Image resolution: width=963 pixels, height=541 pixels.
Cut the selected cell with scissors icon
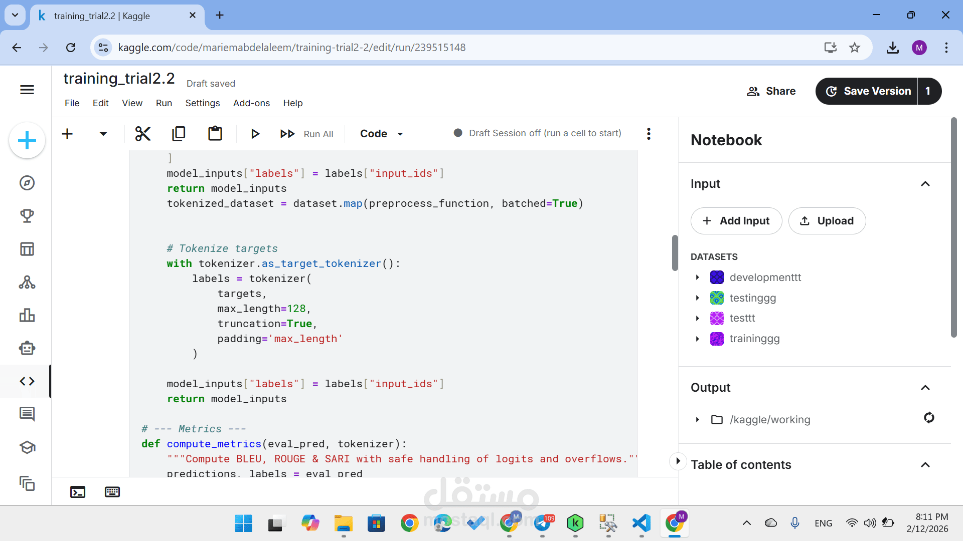[x=143, y=134]
